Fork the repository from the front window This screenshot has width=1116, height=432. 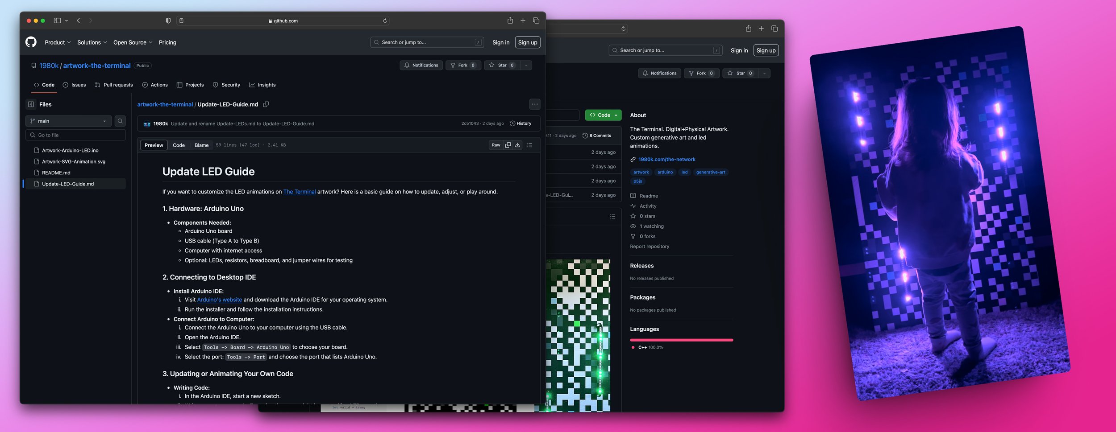point(463,66)
